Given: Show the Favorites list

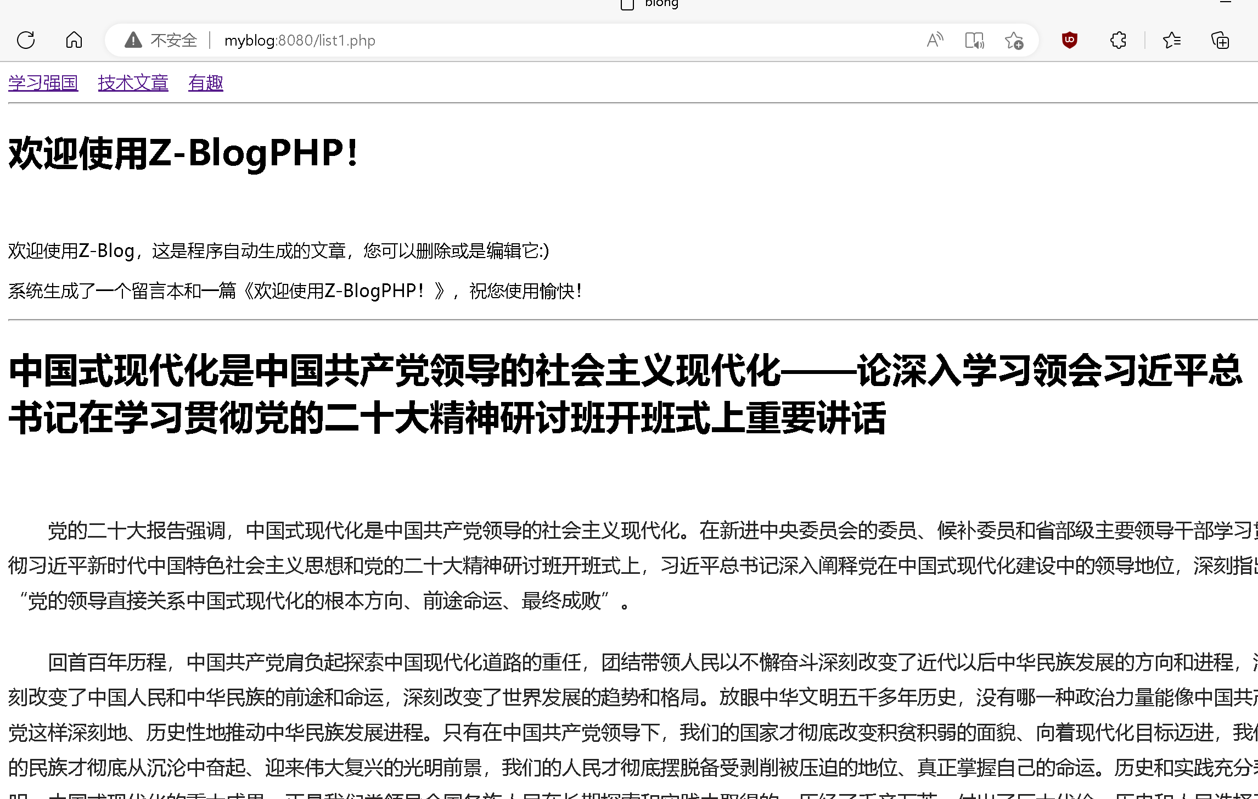Looking at the screenshot, I should point(1172,40).
